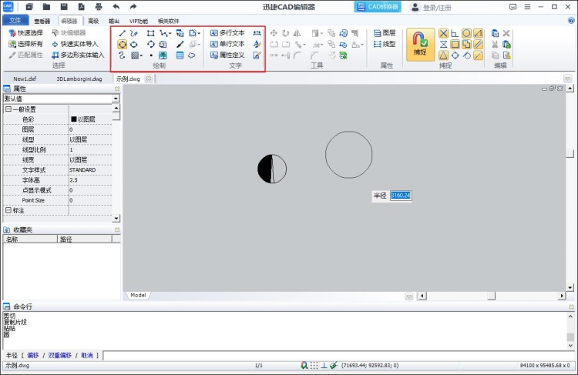Select the Point drawing tool

[151, 55]
